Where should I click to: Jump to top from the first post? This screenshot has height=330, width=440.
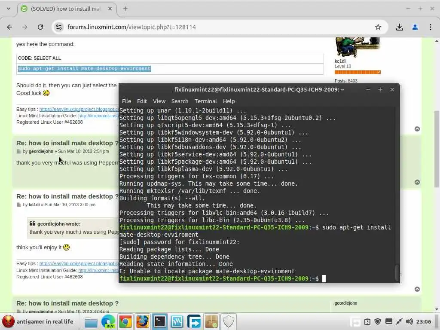[x=417, y=129]
